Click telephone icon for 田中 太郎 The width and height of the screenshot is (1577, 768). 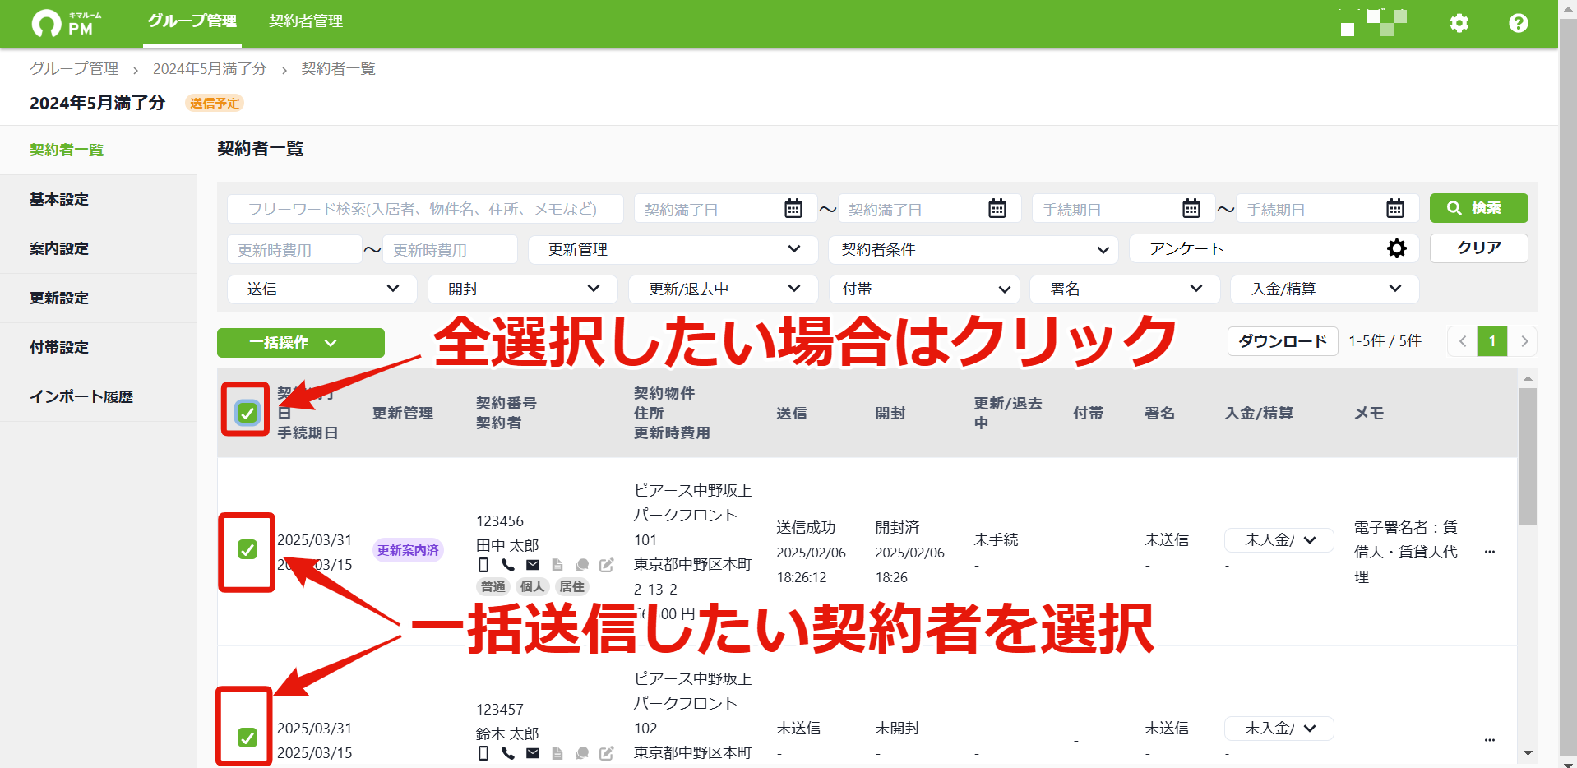508,565
